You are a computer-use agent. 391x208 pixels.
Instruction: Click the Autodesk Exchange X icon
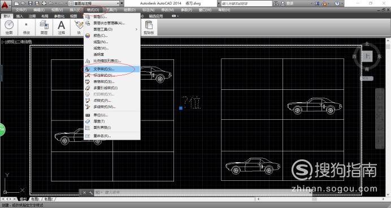pos(318,3)
